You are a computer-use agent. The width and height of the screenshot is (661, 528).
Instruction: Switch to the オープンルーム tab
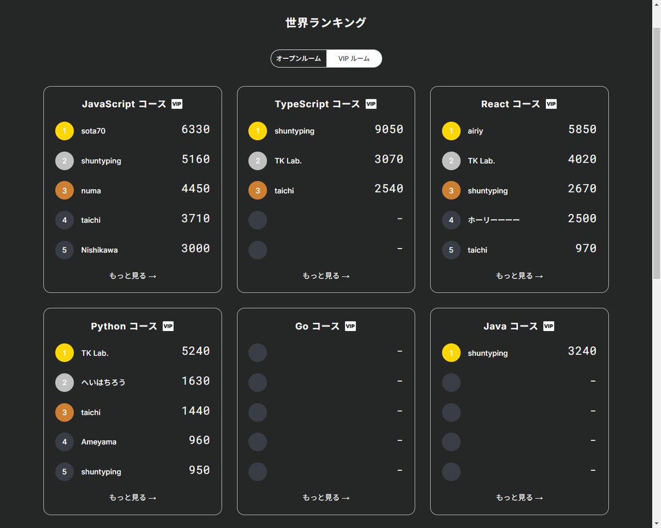tap(299, 58)
